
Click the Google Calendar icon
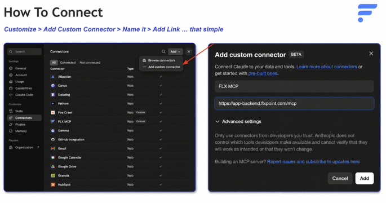[52, 157]
